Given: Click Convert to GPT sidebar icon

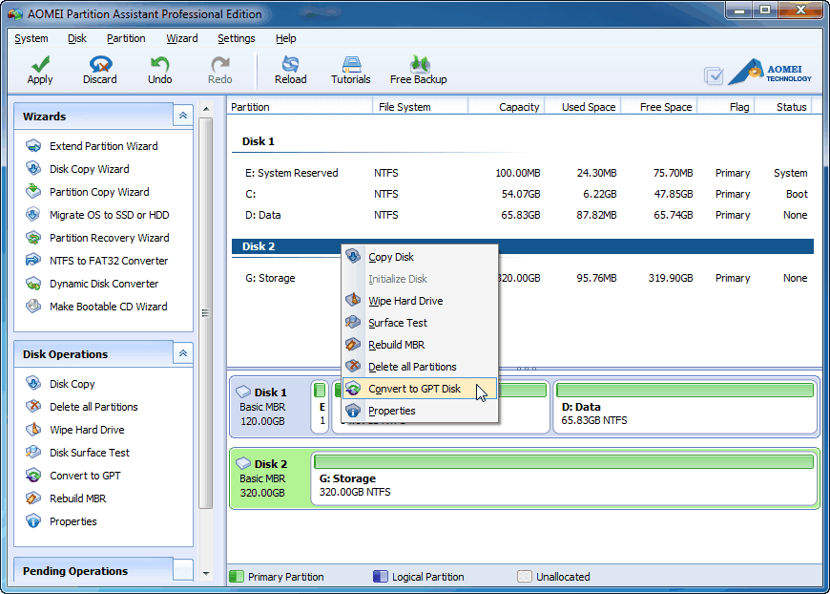Looking at the screenshot, I should [x=33, y=476].
